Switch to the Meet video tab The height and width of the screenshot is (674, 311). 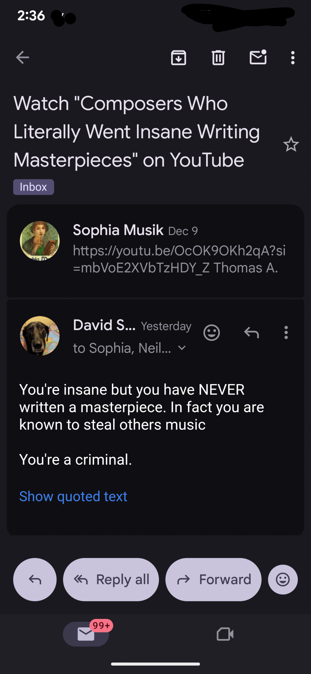pos(225,634)
